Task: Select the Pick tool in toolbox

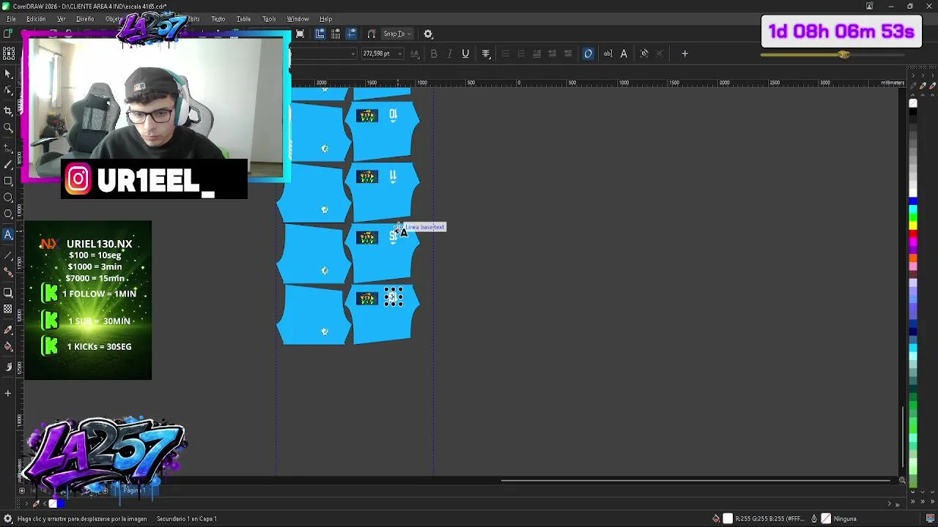Action: click(8, 74)
